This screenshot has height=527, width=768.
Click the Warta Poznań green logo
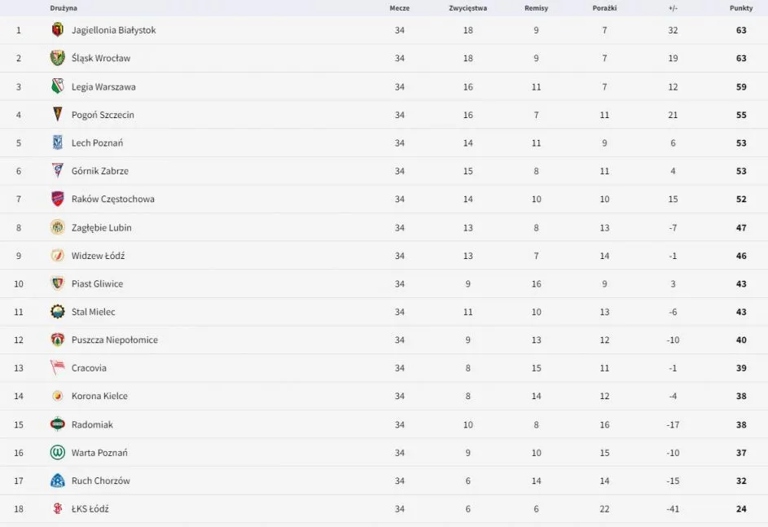pos(57,452)
